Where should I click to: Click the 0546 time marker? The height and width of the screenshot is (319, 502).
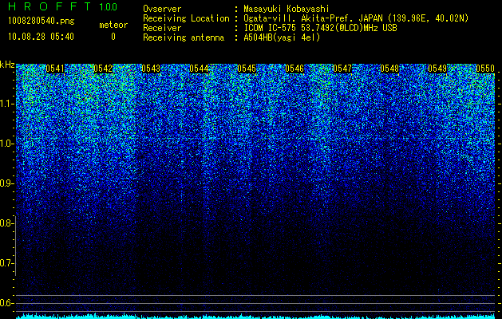pyautogui.click(x=294, y=69)
